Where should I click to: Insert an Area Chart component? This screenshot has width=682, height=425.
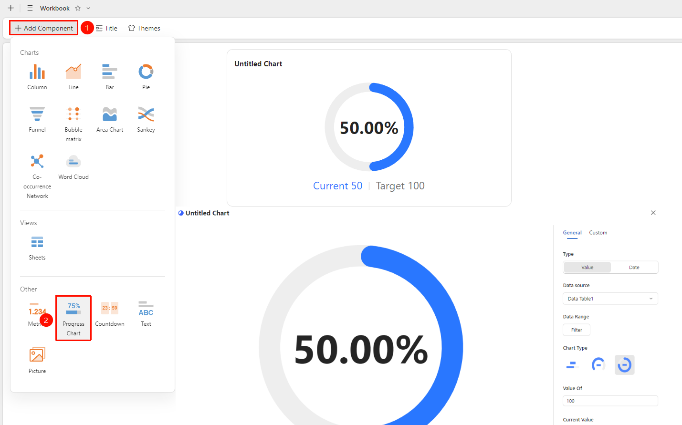[x=110, y=119]
